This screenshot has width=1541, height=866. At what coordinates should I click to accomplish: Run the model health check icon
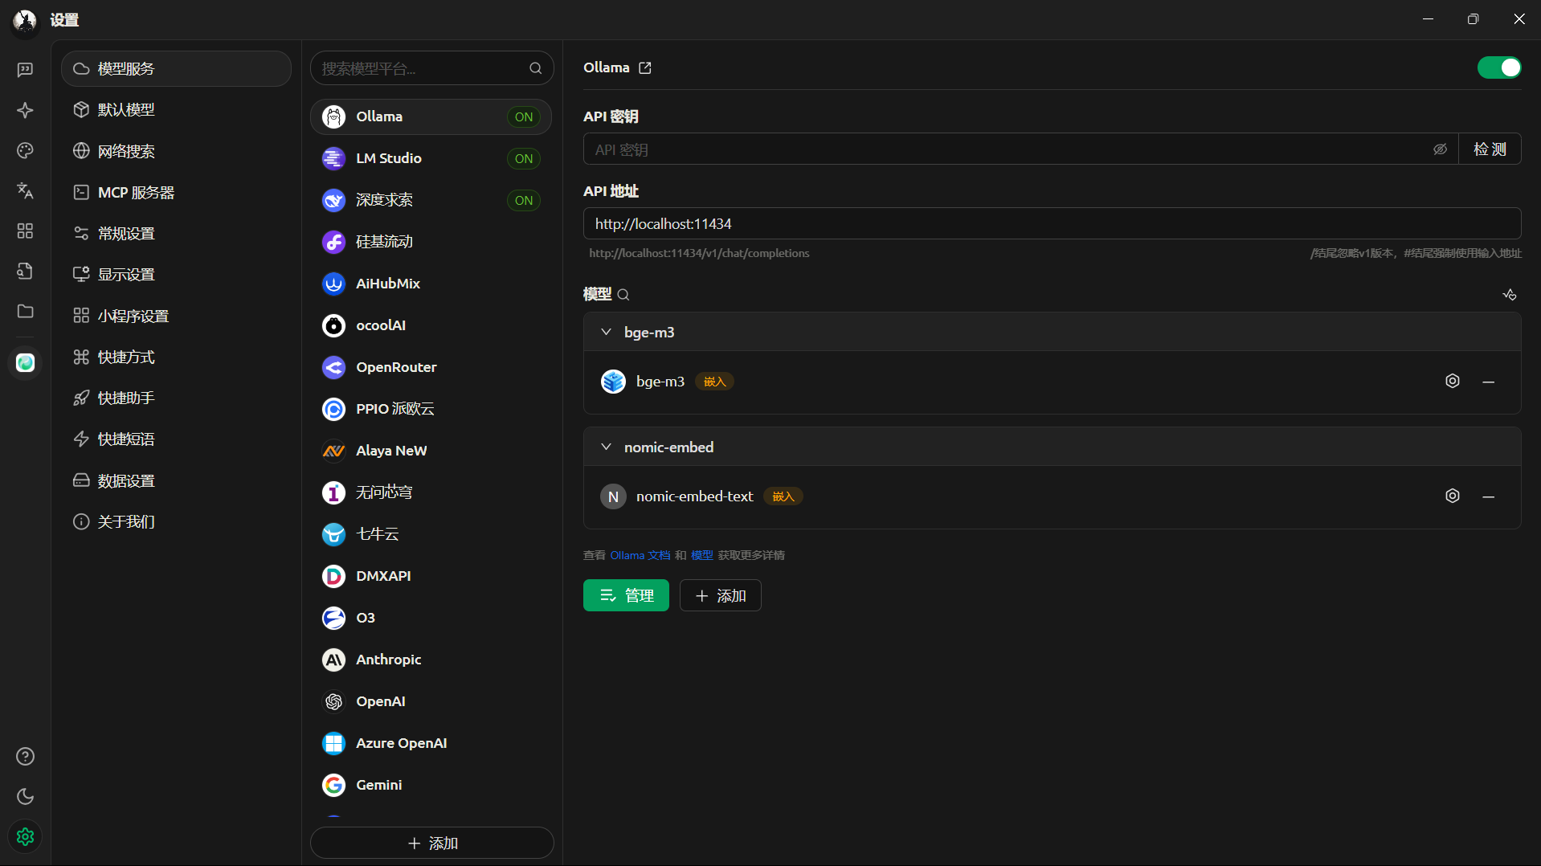pos(1510,295)
